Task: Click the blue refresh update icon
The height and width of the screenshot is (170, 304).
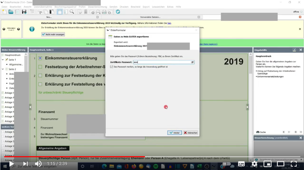Action: (x=118, y=12)
